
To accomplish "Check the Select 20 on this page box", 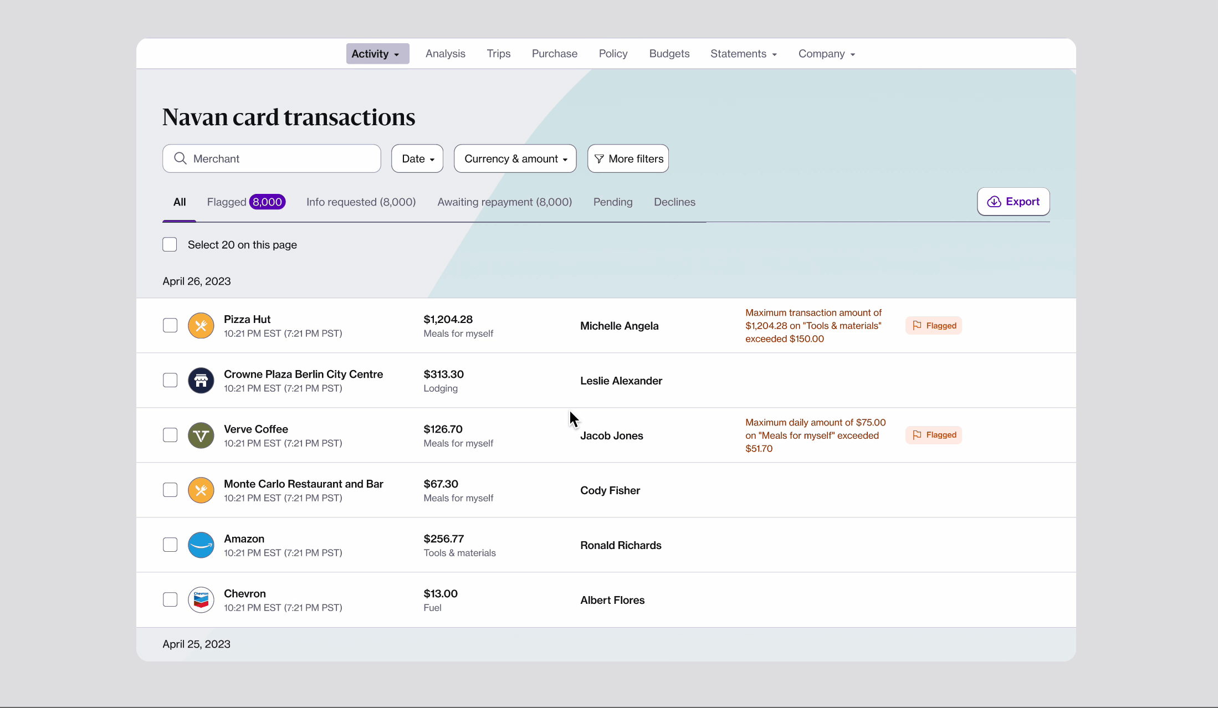I will tap(170, 244).
